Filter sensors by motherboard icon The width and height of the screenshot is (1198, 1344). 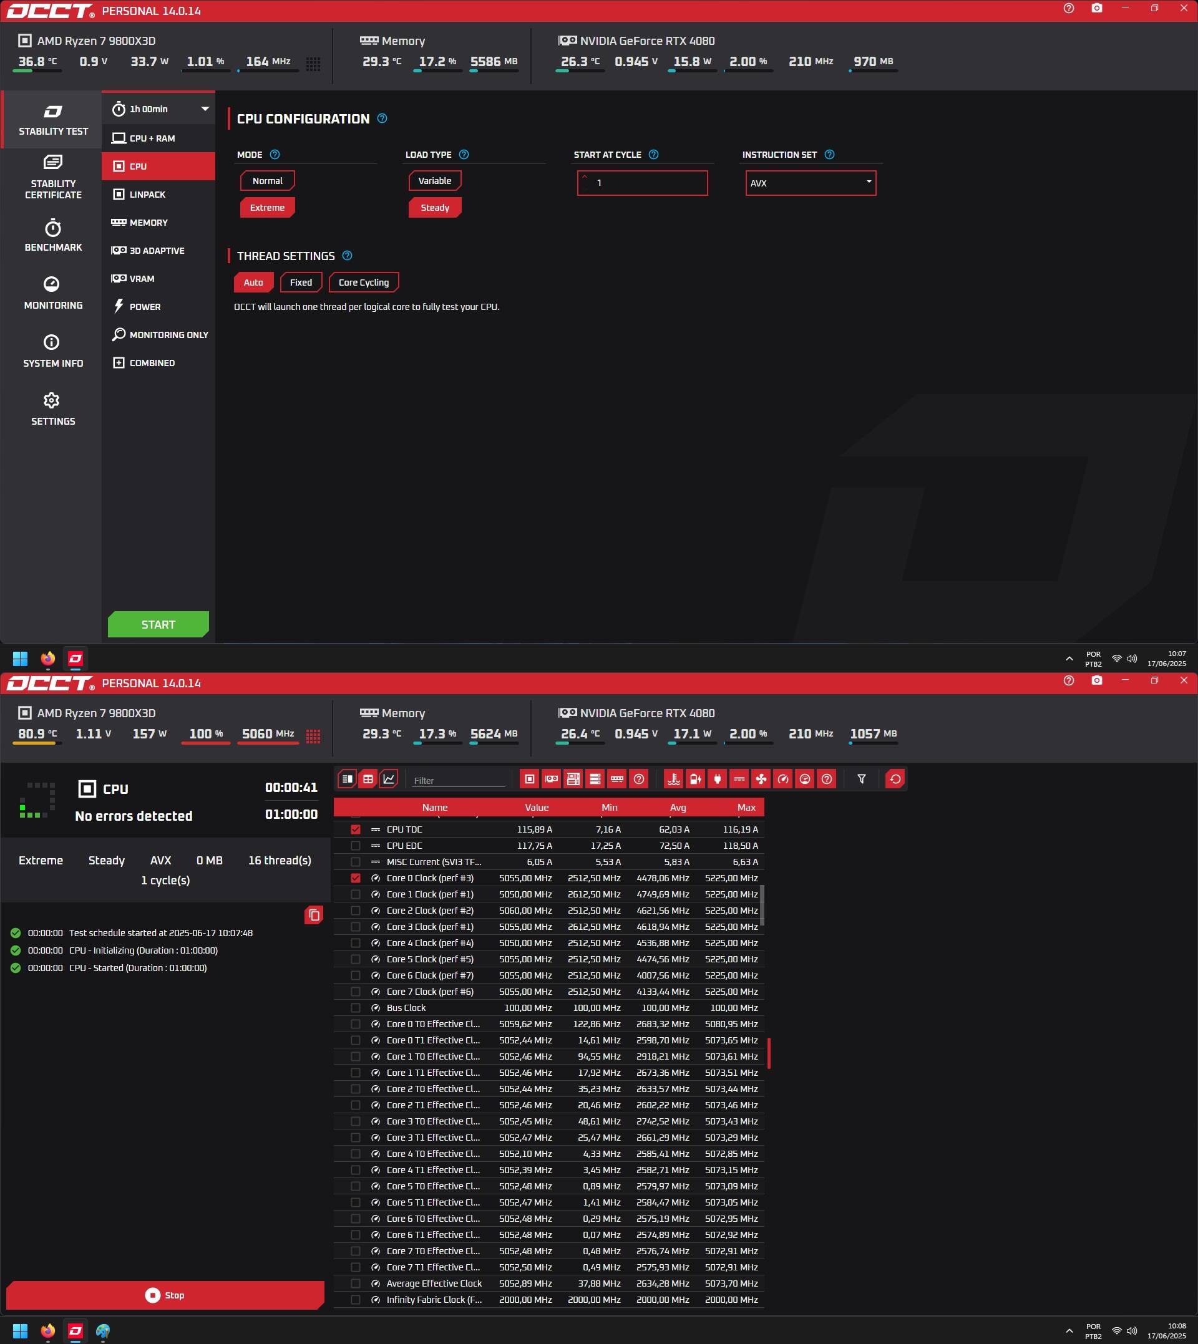[573, 779]
